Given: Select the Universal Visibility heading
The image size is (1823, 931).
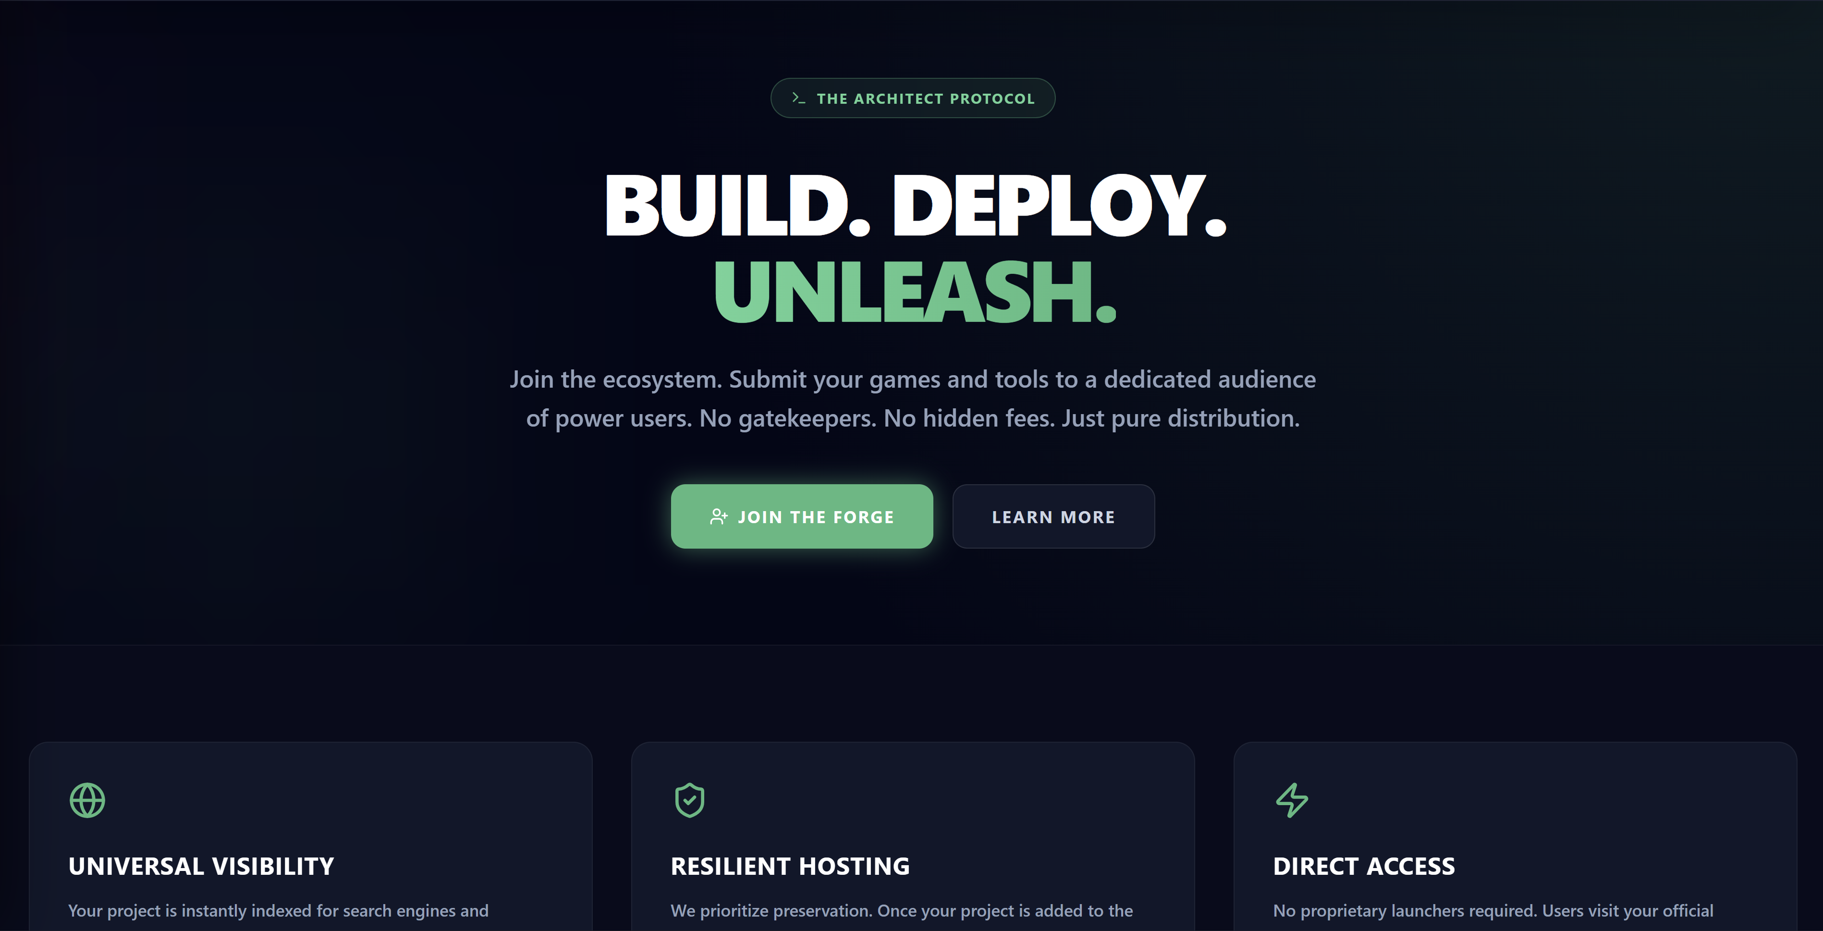Looking at the screenshot, I should tap(201, 866).
